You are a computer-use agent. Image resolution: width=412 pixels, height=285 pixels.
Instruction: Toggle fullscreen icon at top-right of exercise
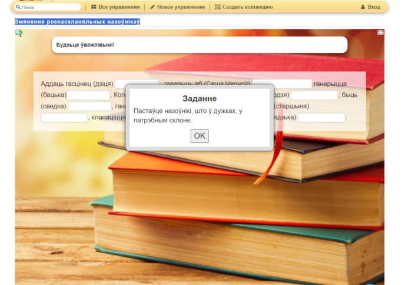coord(380,32)
